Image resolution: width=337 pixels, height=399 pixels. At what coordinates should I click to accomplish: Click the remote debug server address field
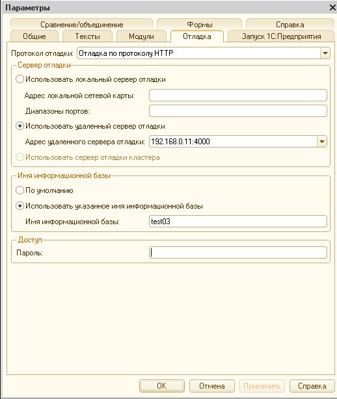233,142
